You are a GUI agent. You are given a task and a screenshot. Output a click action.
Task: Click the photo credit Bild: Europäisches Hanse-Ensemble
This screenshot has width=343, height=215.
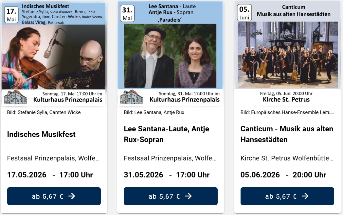pos(287,112)
